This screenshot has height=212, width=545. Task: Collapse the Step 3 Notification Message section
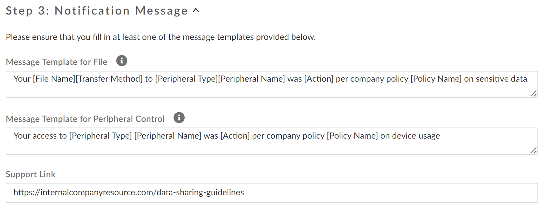coord(196,10)
